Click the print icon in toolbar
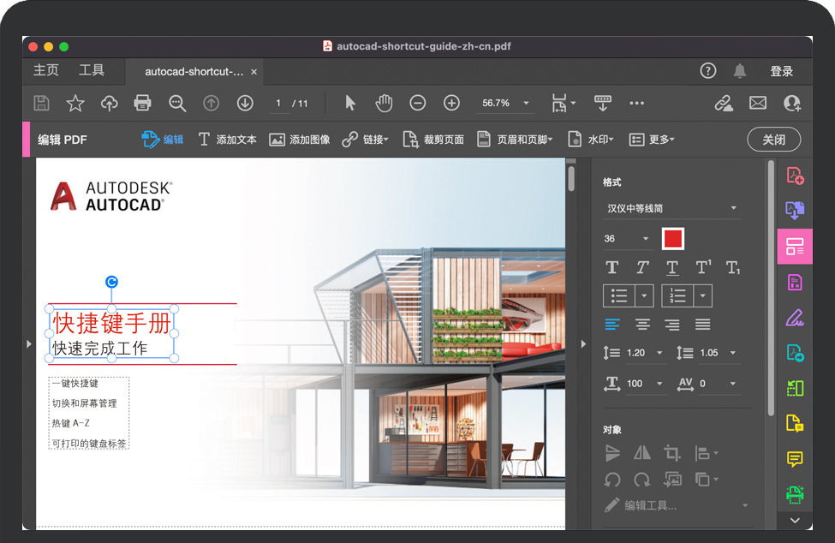 click(x=143, y=103)
